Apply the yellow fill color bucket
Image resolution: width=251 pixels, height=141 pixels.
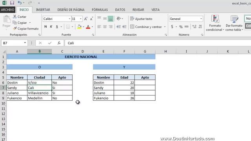[79, 27]
